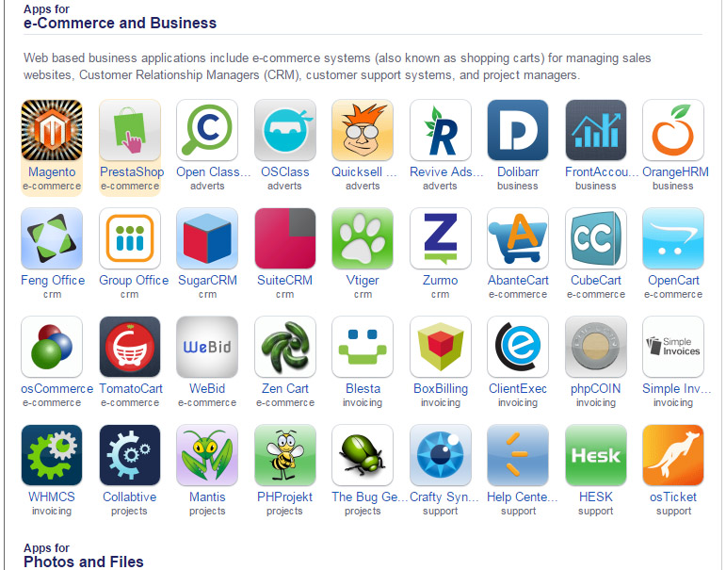Select the osTicket kangaroo icon
Screen dimensions: 726x570
coord(673,455)
